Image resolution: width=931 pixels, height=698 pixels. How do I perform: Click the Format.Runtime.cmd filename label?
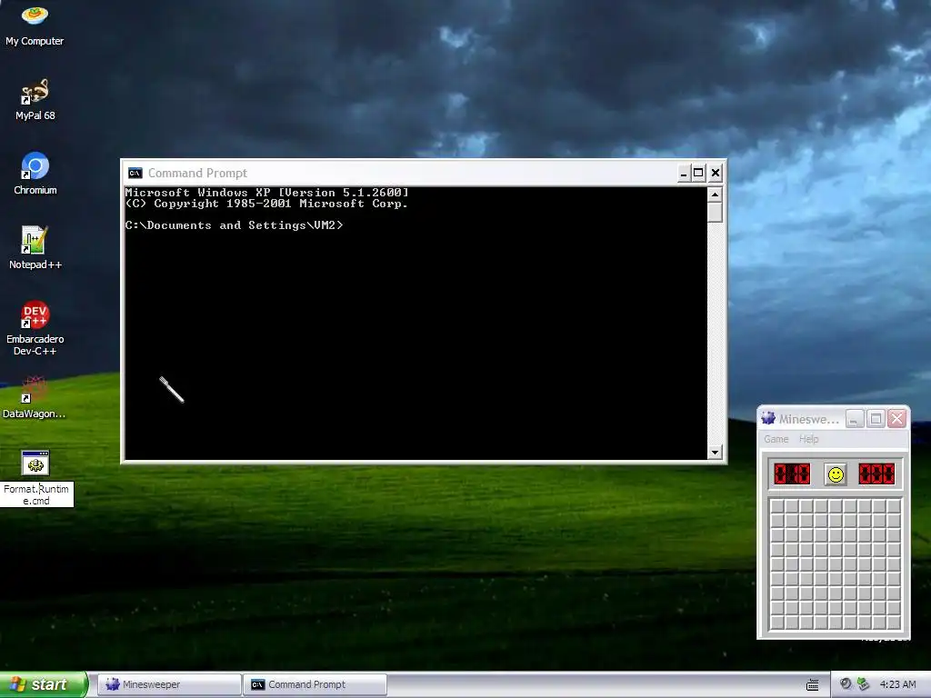[36, 494]
